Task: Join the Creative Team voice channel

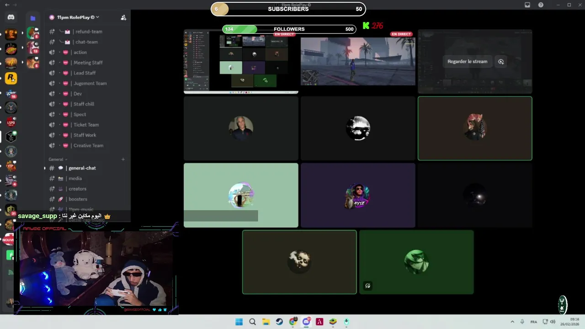Action: point(87,146)
